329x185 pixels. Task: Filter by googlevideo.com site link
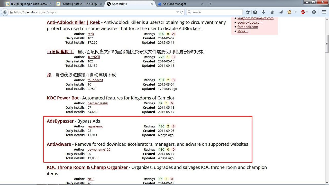(x=250, y=22)
